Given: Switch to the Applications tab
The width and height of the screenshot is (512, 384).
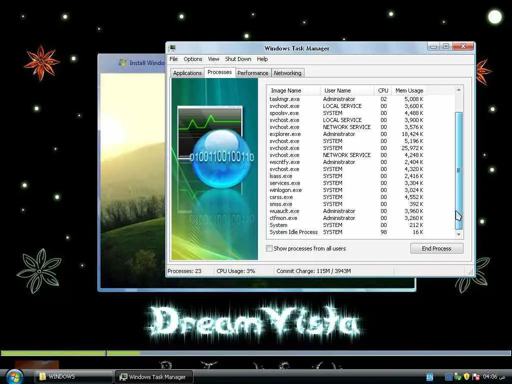Looking at the screenshot, I should coord(187,73).
